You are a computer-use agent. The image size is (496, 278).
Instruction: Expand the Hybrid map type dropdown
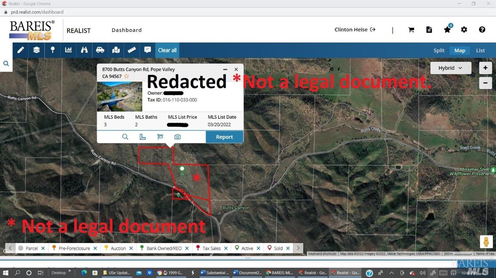[x=450, y=68]
